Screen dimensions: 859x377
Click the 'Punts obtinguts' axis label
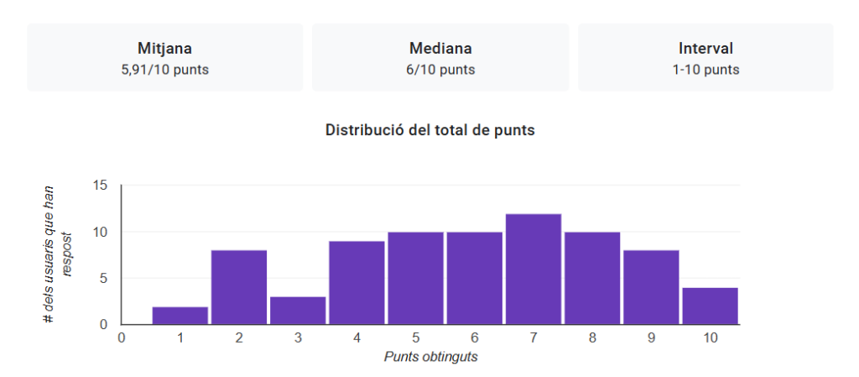[x=430, y=356]
